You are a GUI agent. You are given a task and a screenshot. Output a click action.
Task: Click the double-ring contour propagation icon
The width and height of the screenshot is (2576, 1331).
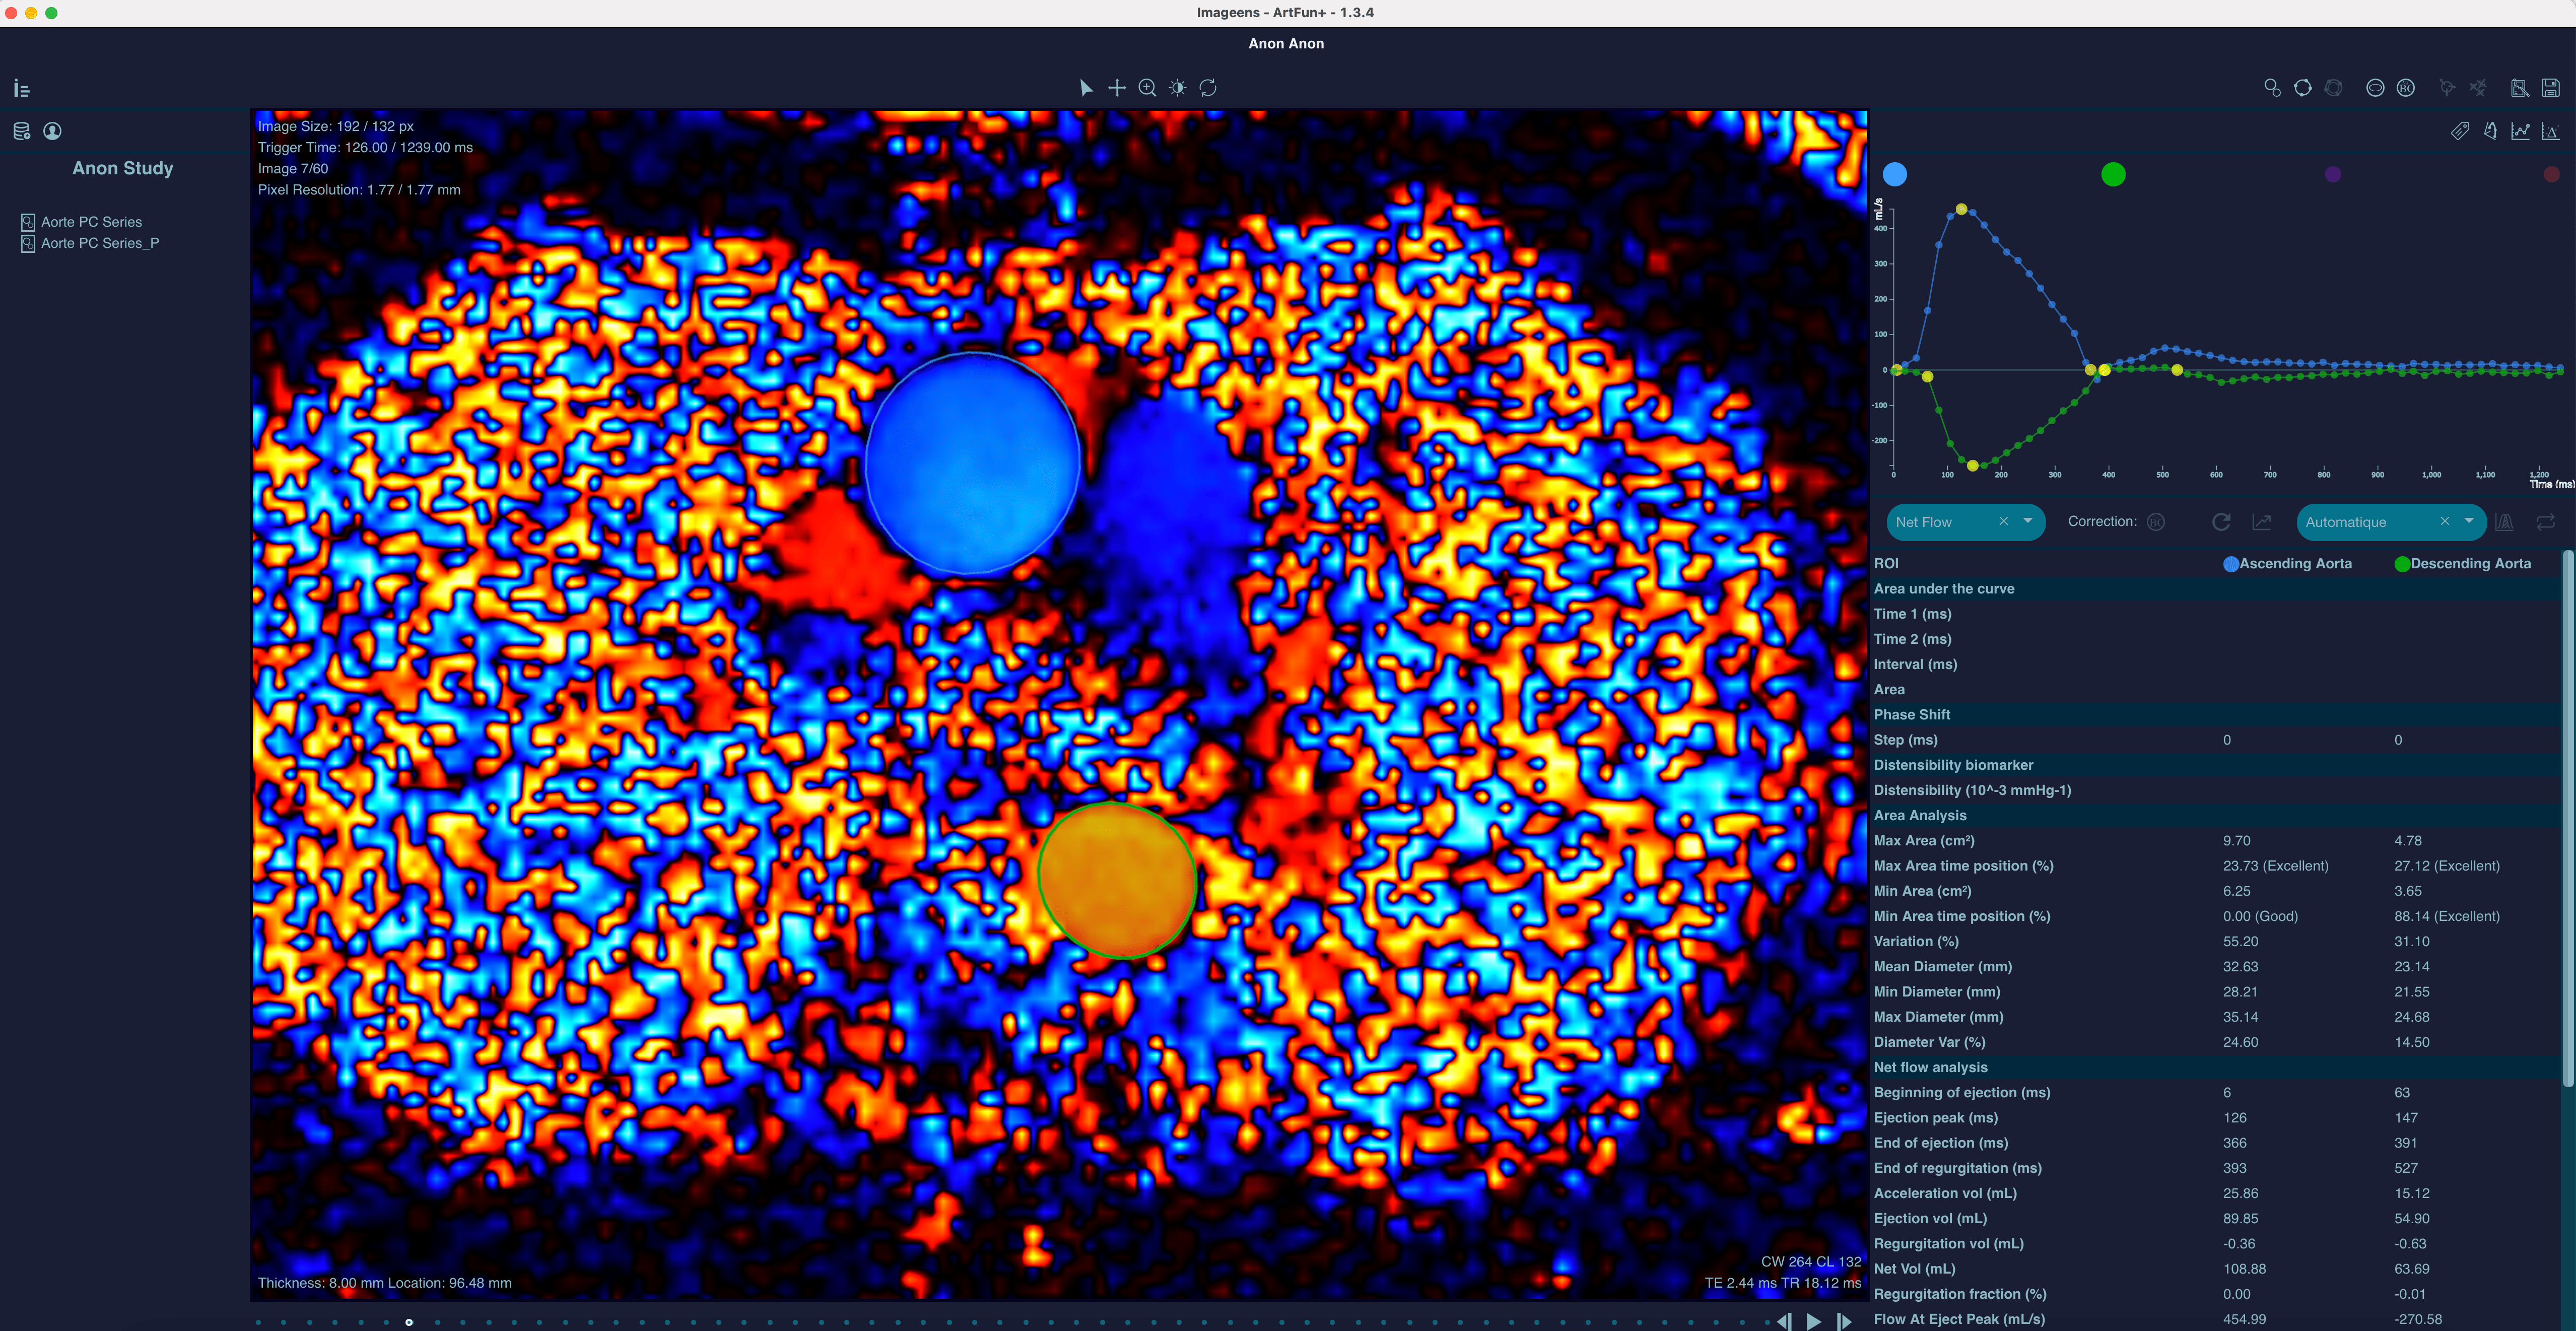tap(2334, 88)
